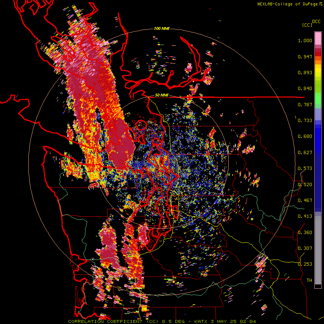Select the 0.893 legend value
The width and height of the screenshot is (324, 324).
coord(305,72)
